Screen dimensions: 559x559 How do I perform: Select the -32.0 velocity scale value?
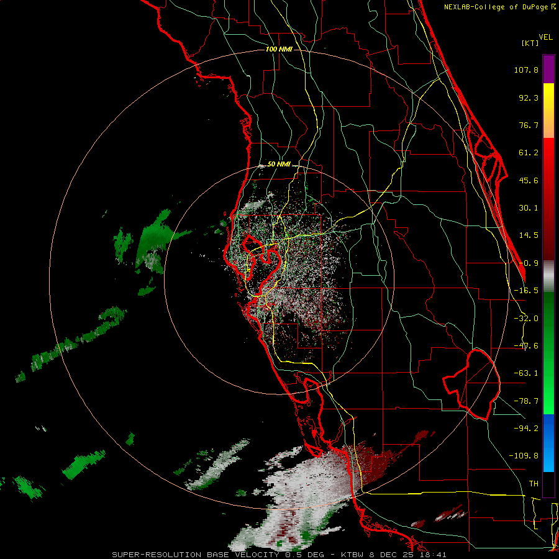(526, 319)
